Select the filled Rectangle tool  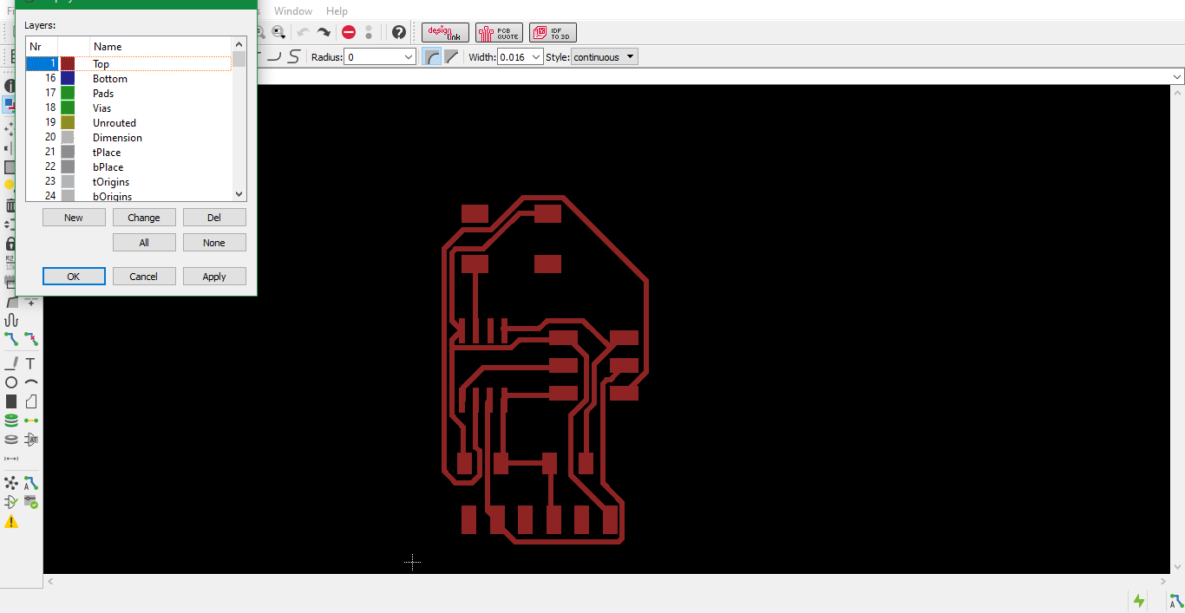(x=11, y=401)
